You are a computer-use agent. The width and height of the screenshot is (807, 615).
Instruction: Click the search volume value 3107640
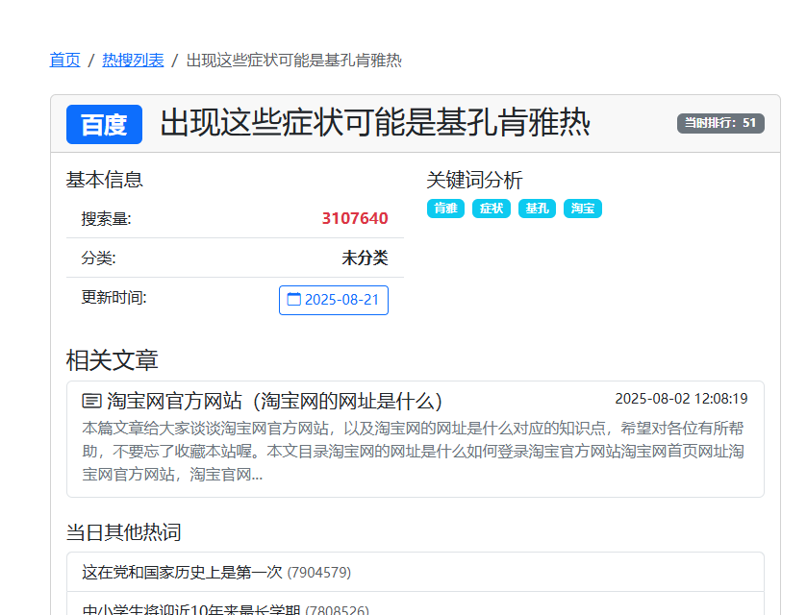click(x=355, y=218)
